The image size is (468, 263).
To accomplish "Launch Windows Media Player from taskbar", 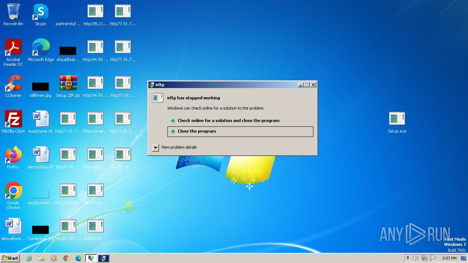I will (x=54, y=258).
